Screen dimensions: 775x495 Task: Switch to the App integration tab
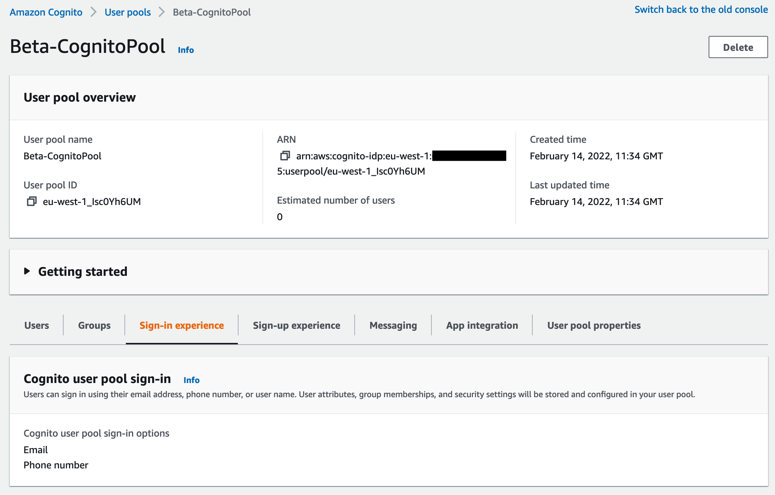click(482, 325)
